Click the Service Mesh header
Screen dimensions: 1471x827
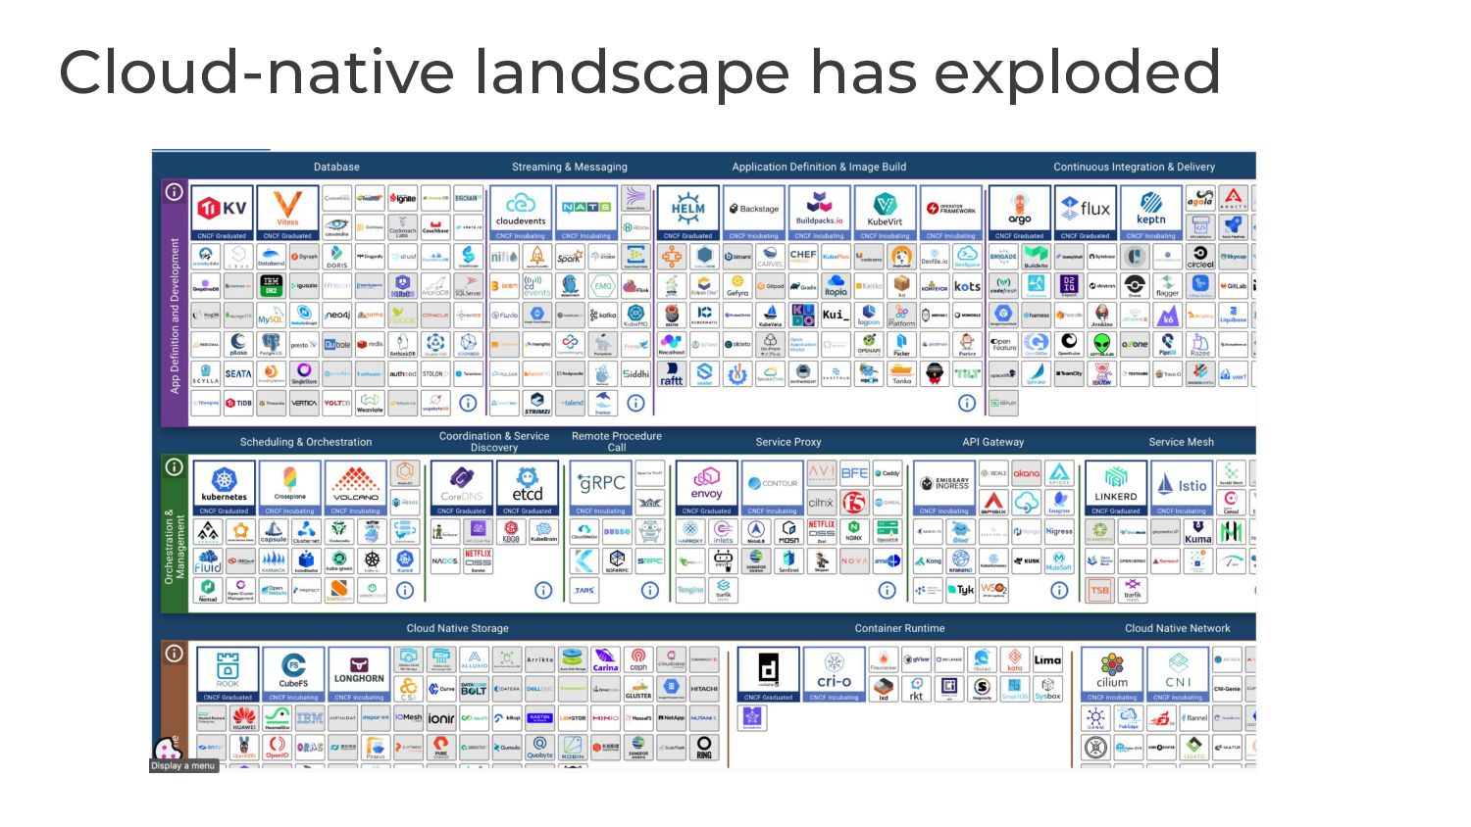[1182, 442]
